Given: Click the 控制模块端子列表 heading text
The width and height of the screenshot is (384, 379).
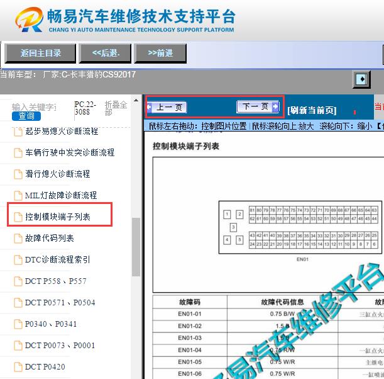Looking at the screenshot, I should 186,146.
